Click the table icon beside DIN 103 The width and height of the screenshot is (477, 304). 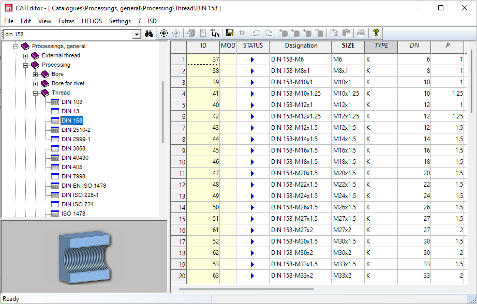click(55, 102)
